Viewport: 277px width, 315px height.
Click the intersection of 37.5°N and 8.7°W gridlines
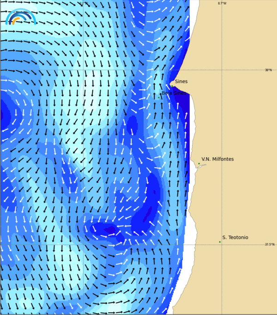(x=222, y=244)
